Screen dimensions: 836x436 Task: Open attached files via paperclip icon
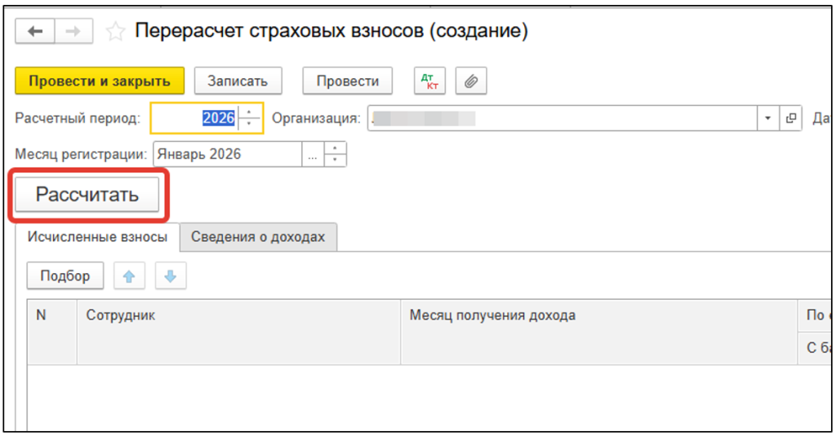471,81
